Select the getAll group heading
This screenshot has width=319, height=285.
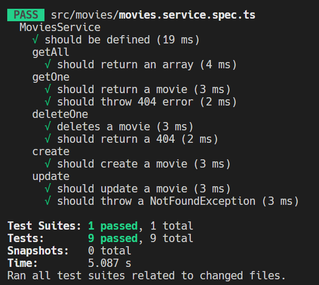coord(51,52)
